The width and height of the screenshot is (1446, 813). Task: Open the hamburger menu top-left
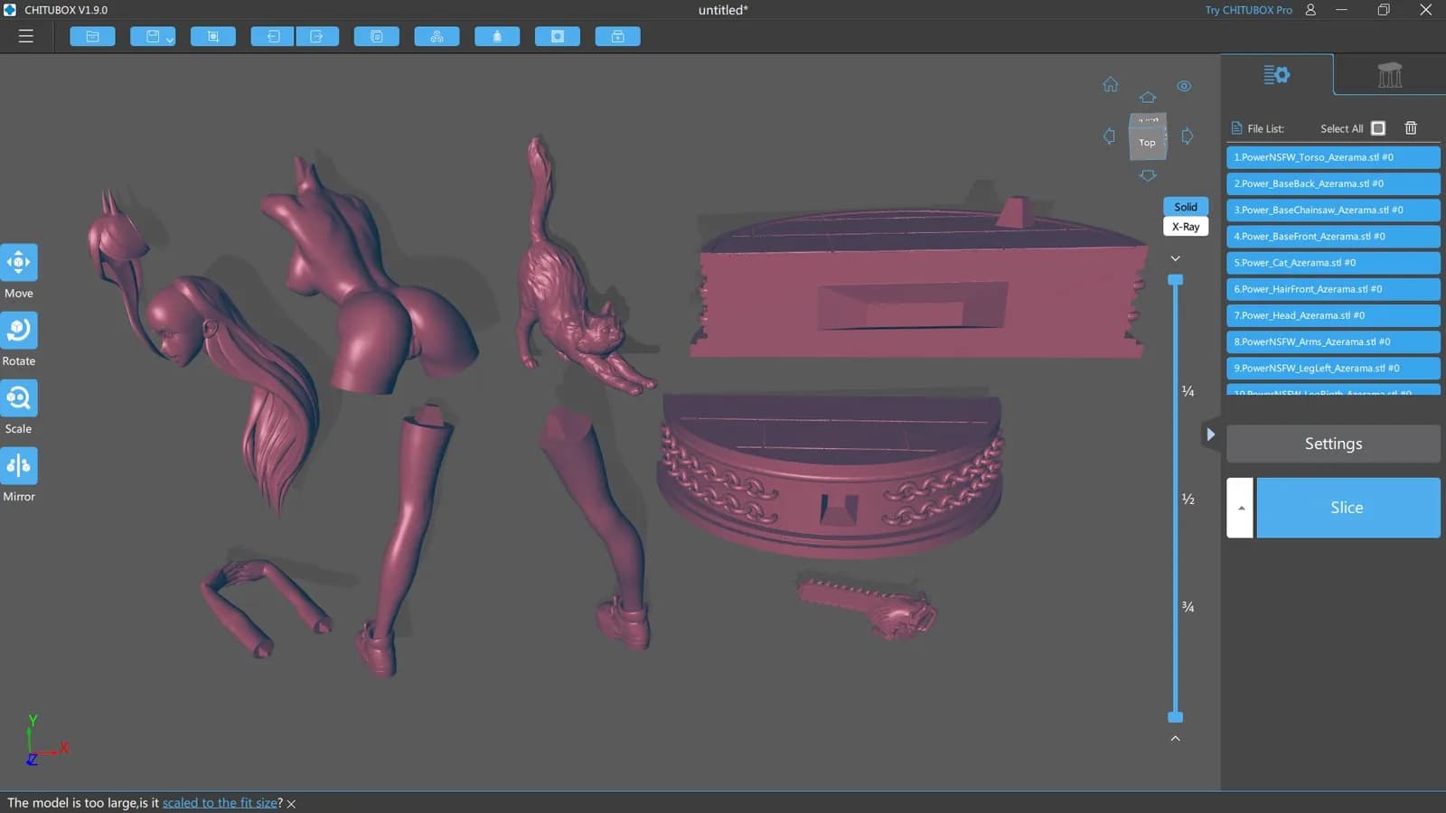(x=25, y=35)
